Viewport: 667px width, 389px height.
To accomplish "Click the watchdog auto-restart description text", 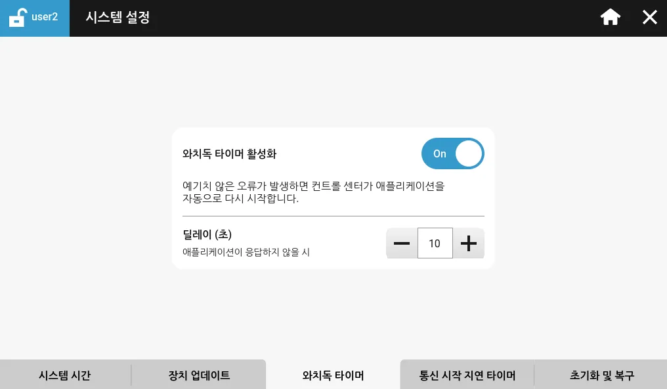I will [x=313, y=192].
